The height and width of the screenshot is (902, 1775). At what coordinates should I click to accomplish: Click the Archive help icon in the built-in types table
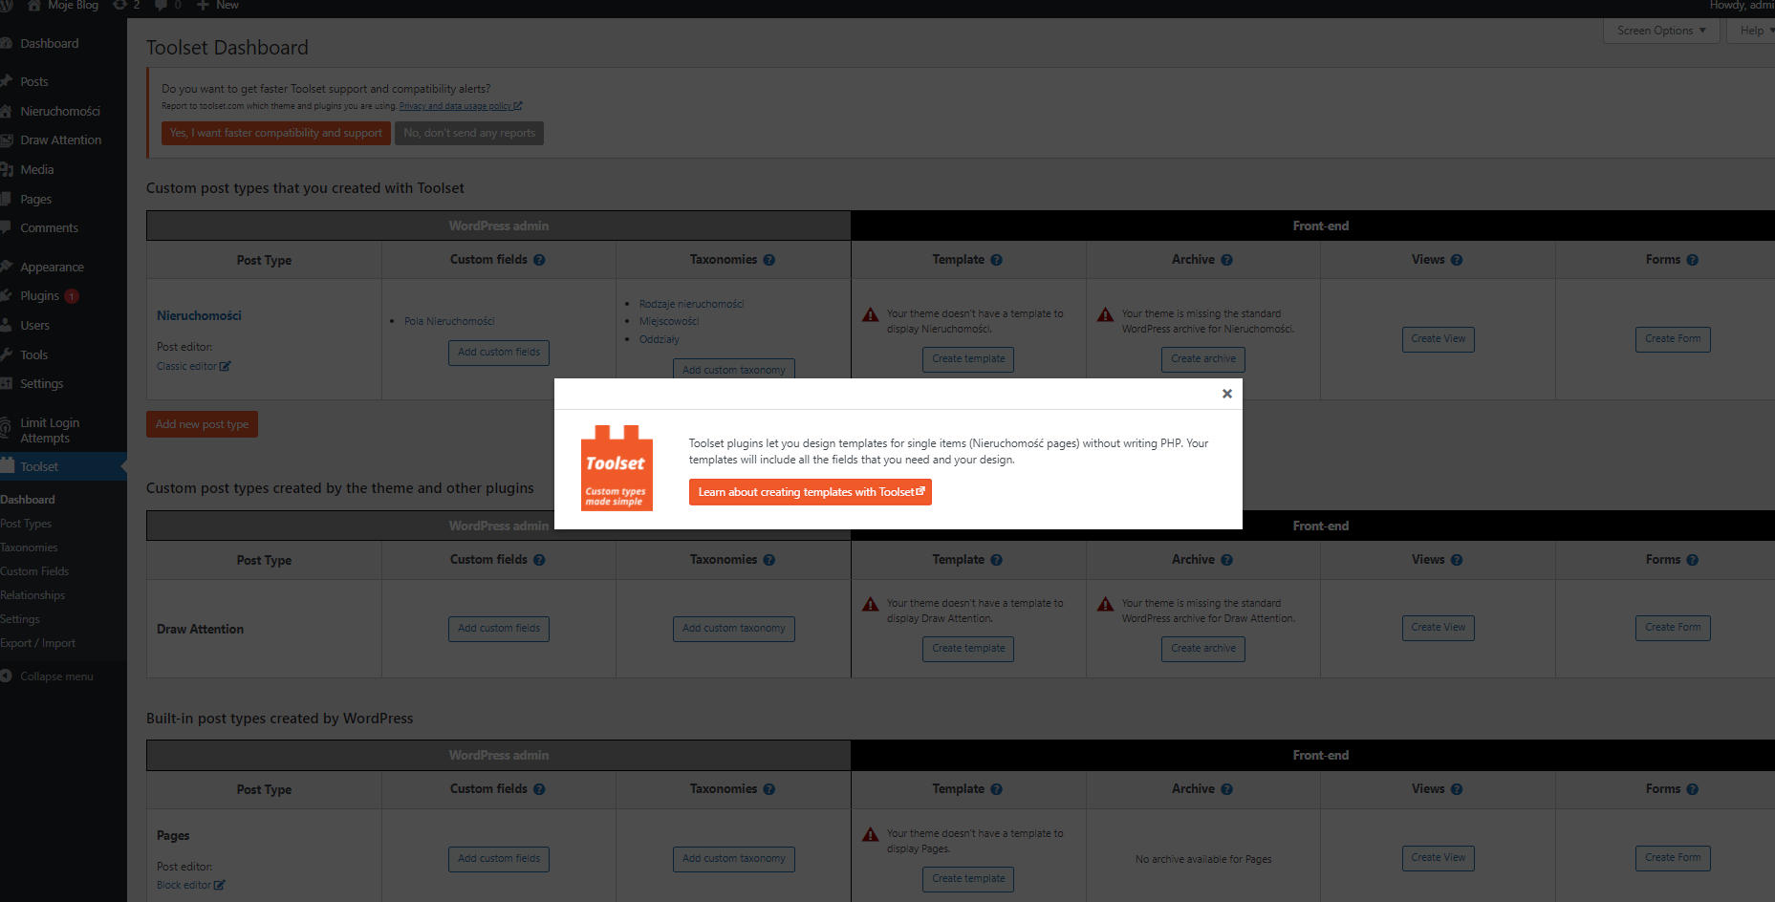click(1226, 789)
